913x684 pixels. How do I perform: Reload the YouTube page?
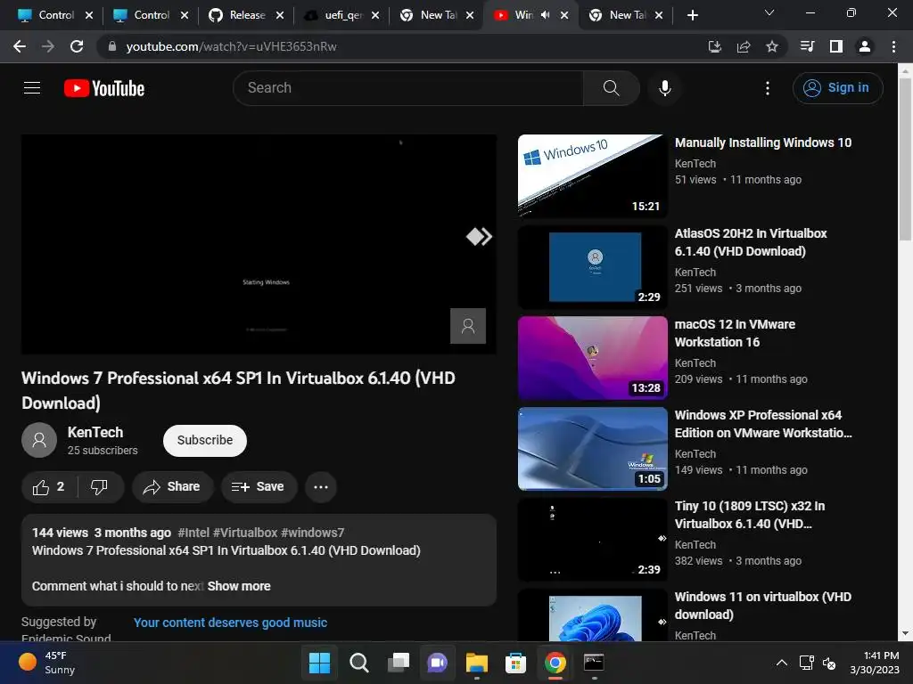(77, 46)
